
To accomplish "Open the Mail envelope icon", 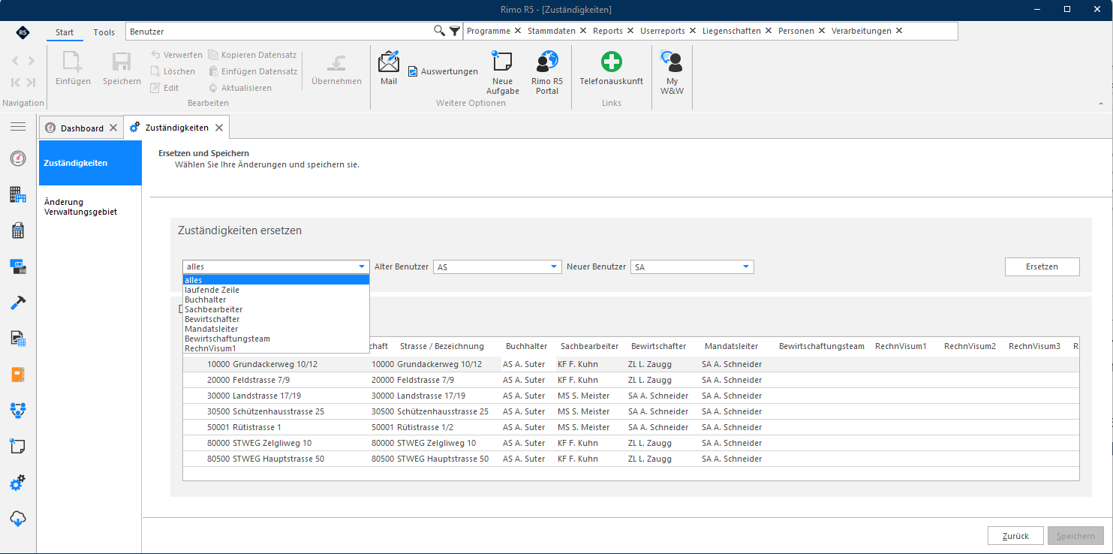I will pos(389,62).
